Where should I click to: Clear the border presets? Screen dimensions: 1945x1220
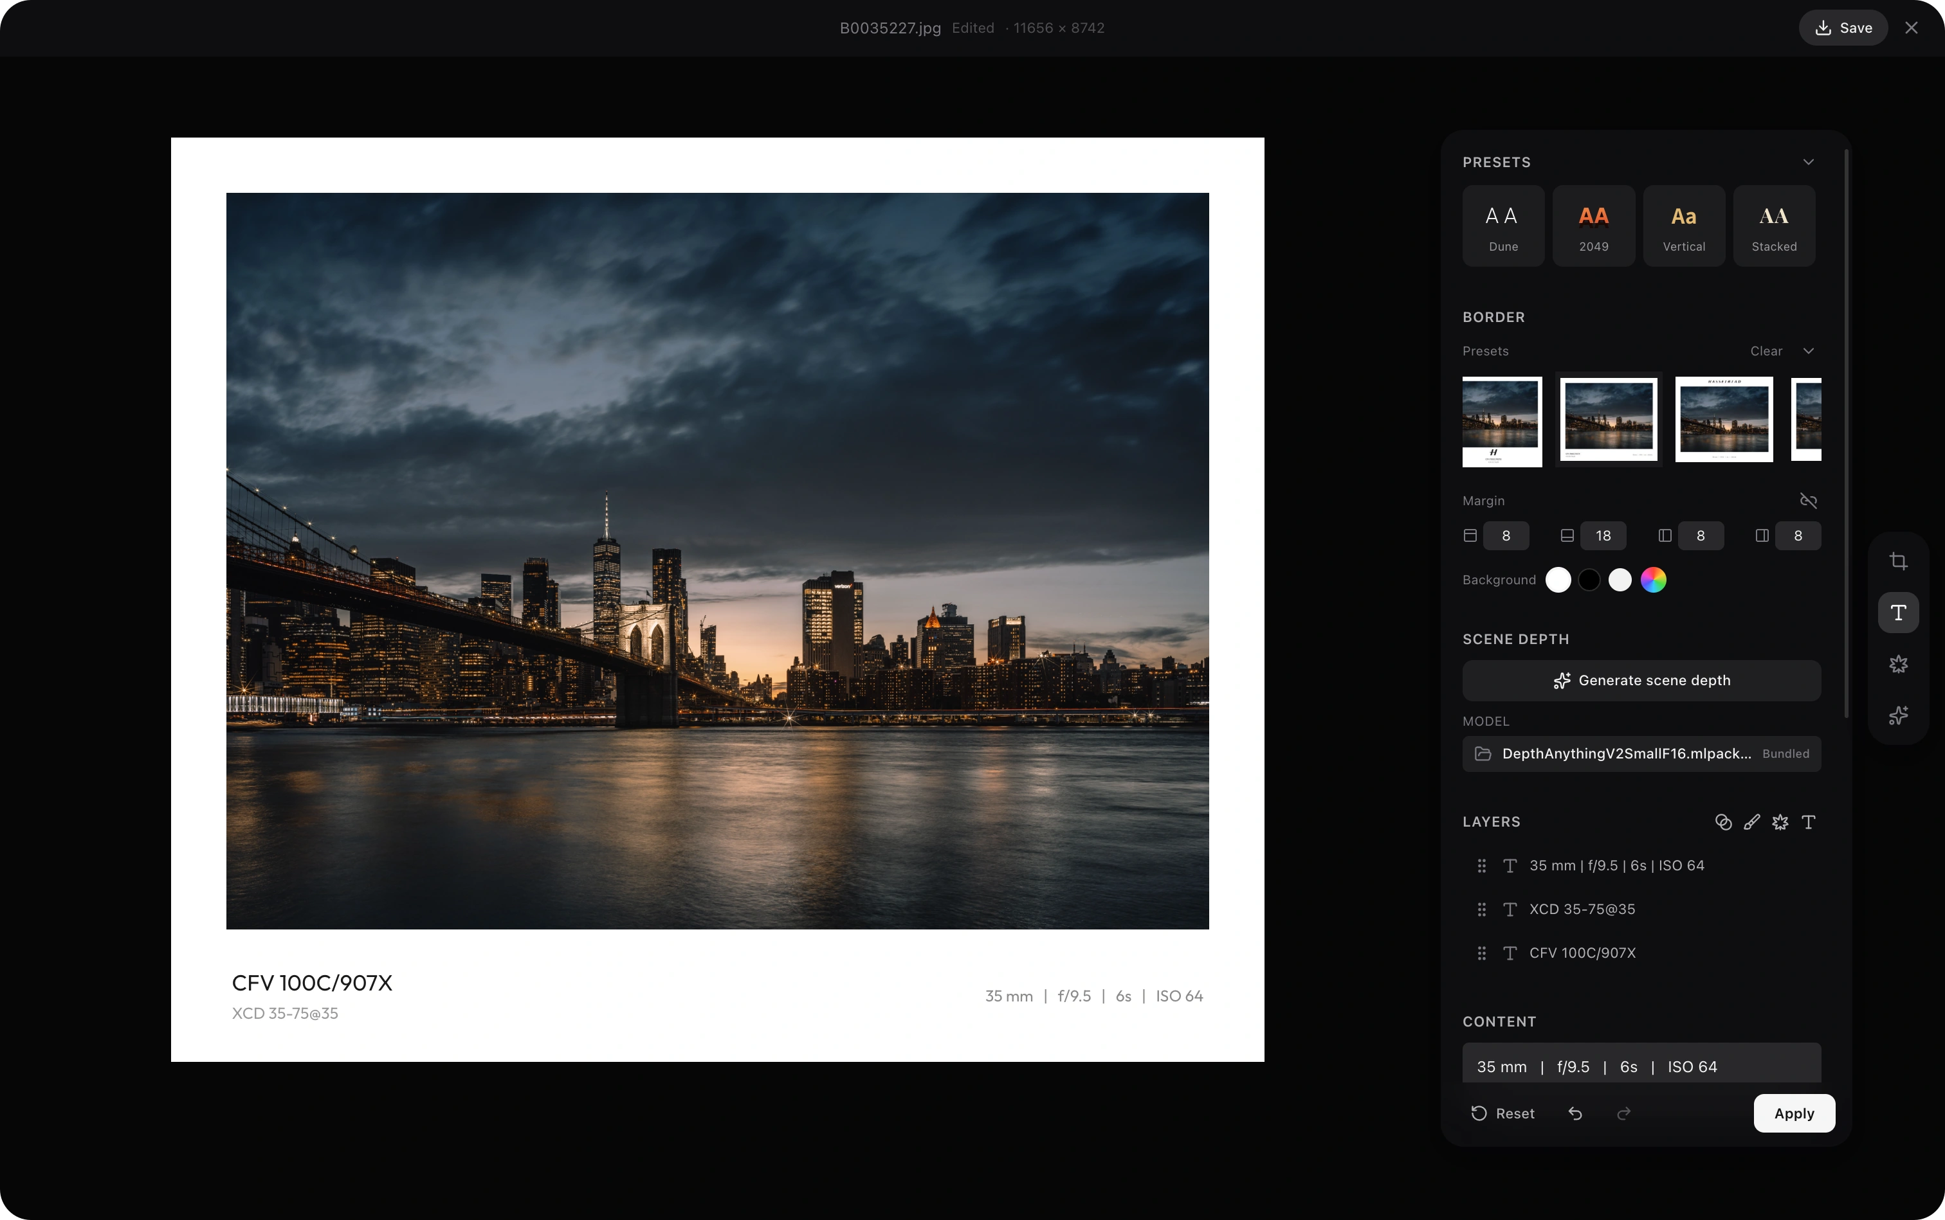1766,351
